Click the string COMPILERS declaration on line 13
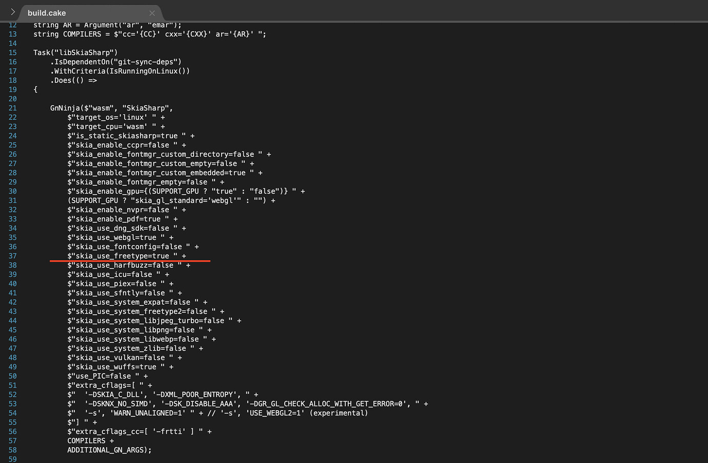The height and width of the screenshot is (463, 708). [82, 34]
